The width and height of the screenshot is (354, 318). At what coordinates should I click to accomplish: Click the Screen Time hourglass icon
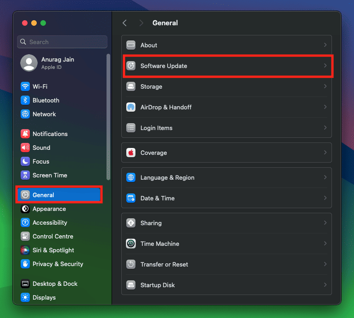click(25, 175)
